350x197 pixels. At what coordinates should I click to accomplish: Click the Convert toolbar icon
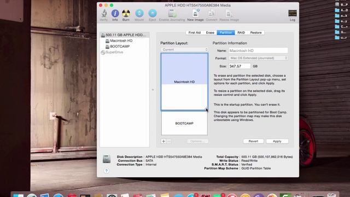[x=212, y=15]
